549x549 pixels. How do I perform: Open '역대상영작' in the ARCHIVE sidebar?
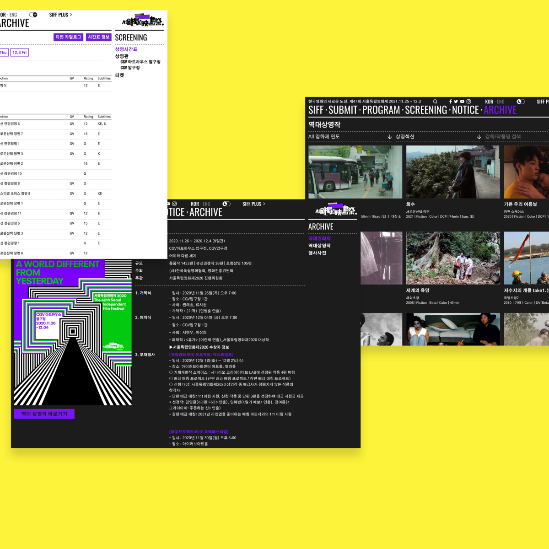[x=319, y=246]
